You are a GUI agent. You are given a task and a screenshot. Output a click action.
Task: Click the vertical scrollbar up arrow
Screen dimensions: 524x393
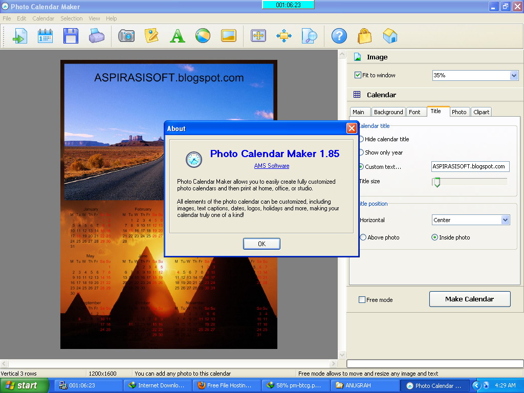tap(342, 54)
